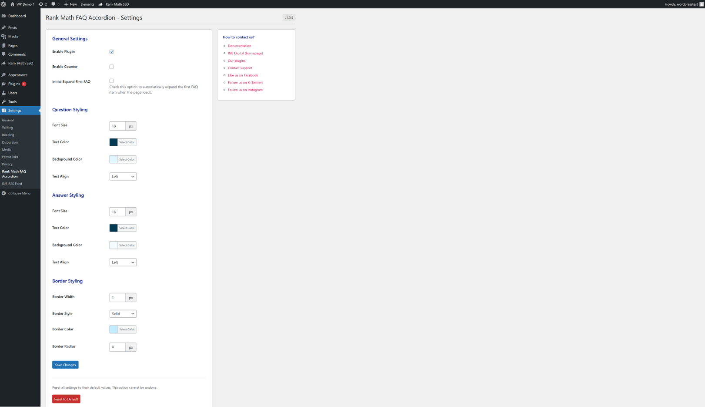Open the Like us on Facebook link
The image size is (705, 407).
click(243, 75)
